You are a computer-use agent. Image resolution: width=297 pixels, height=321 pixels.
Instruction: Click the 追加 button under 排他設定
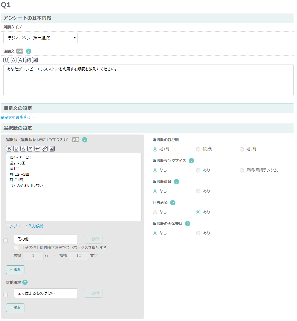click(x=15, y=308)
